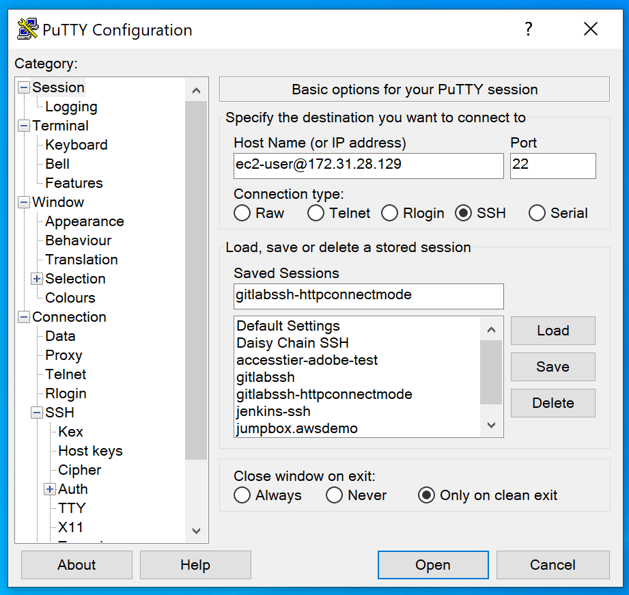Viewport: 629px width, 595px height.
Task: Open the Translation settings category
Action: click(81, 260)
